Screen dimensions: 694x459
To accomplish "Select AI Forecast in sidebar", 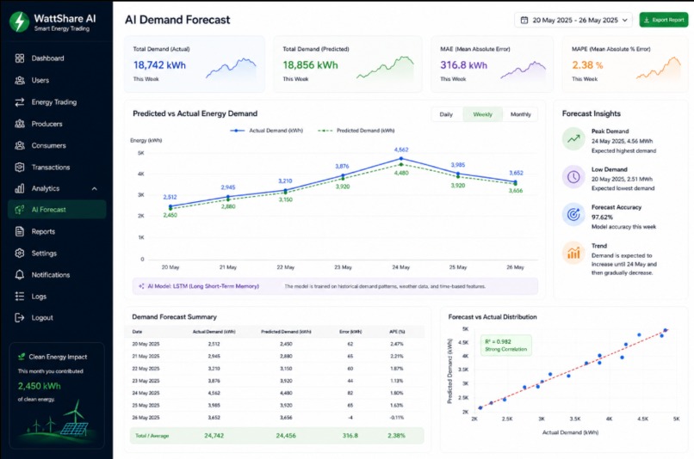I will [x=57, y=210].
